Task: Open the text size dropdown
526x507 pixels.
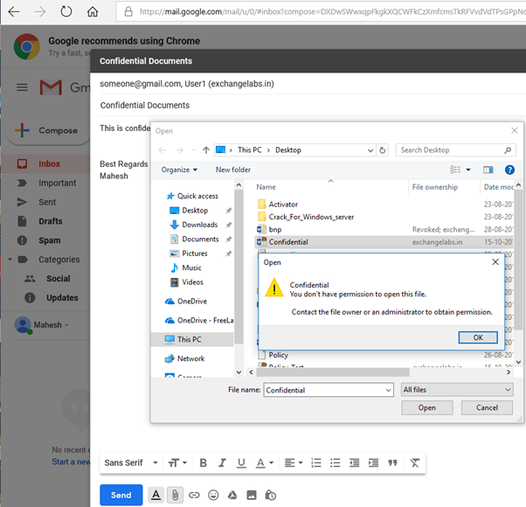Action: [x=177, y=462]
